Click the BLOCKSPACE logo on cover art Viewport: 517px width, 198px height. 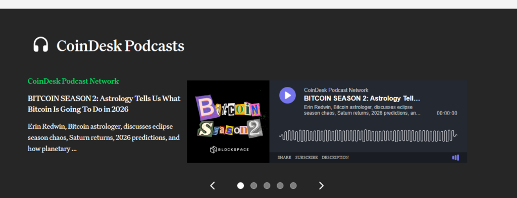pyautogui.click(x=230, y=150)
